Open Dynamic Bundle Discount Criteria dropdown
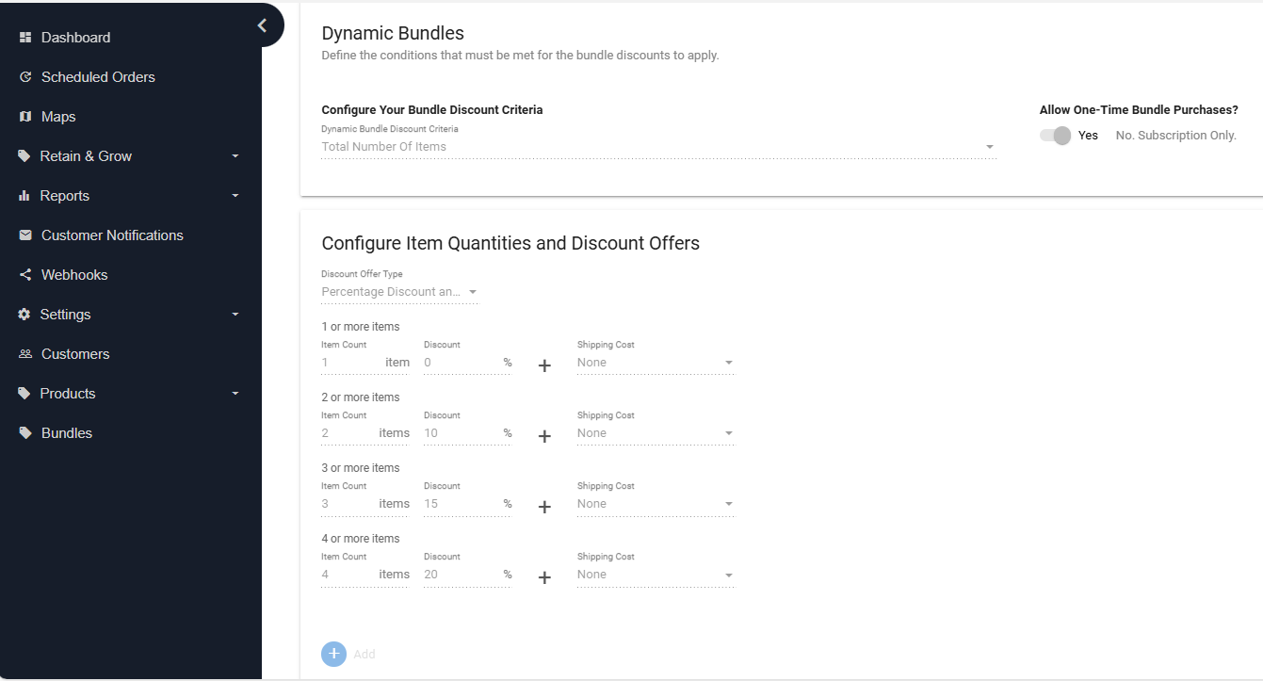1263x681 pixels. 658,147
